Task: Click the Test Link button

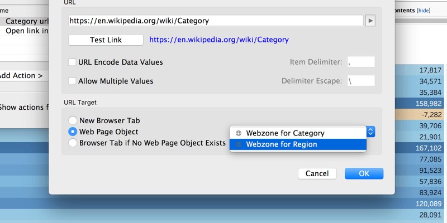Action: (106, 40)
